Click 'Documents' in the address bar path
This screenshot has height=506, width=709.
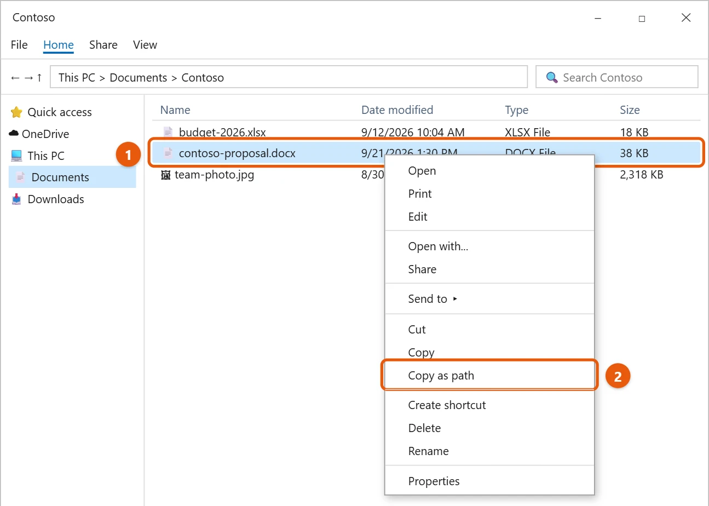(139, 78)
